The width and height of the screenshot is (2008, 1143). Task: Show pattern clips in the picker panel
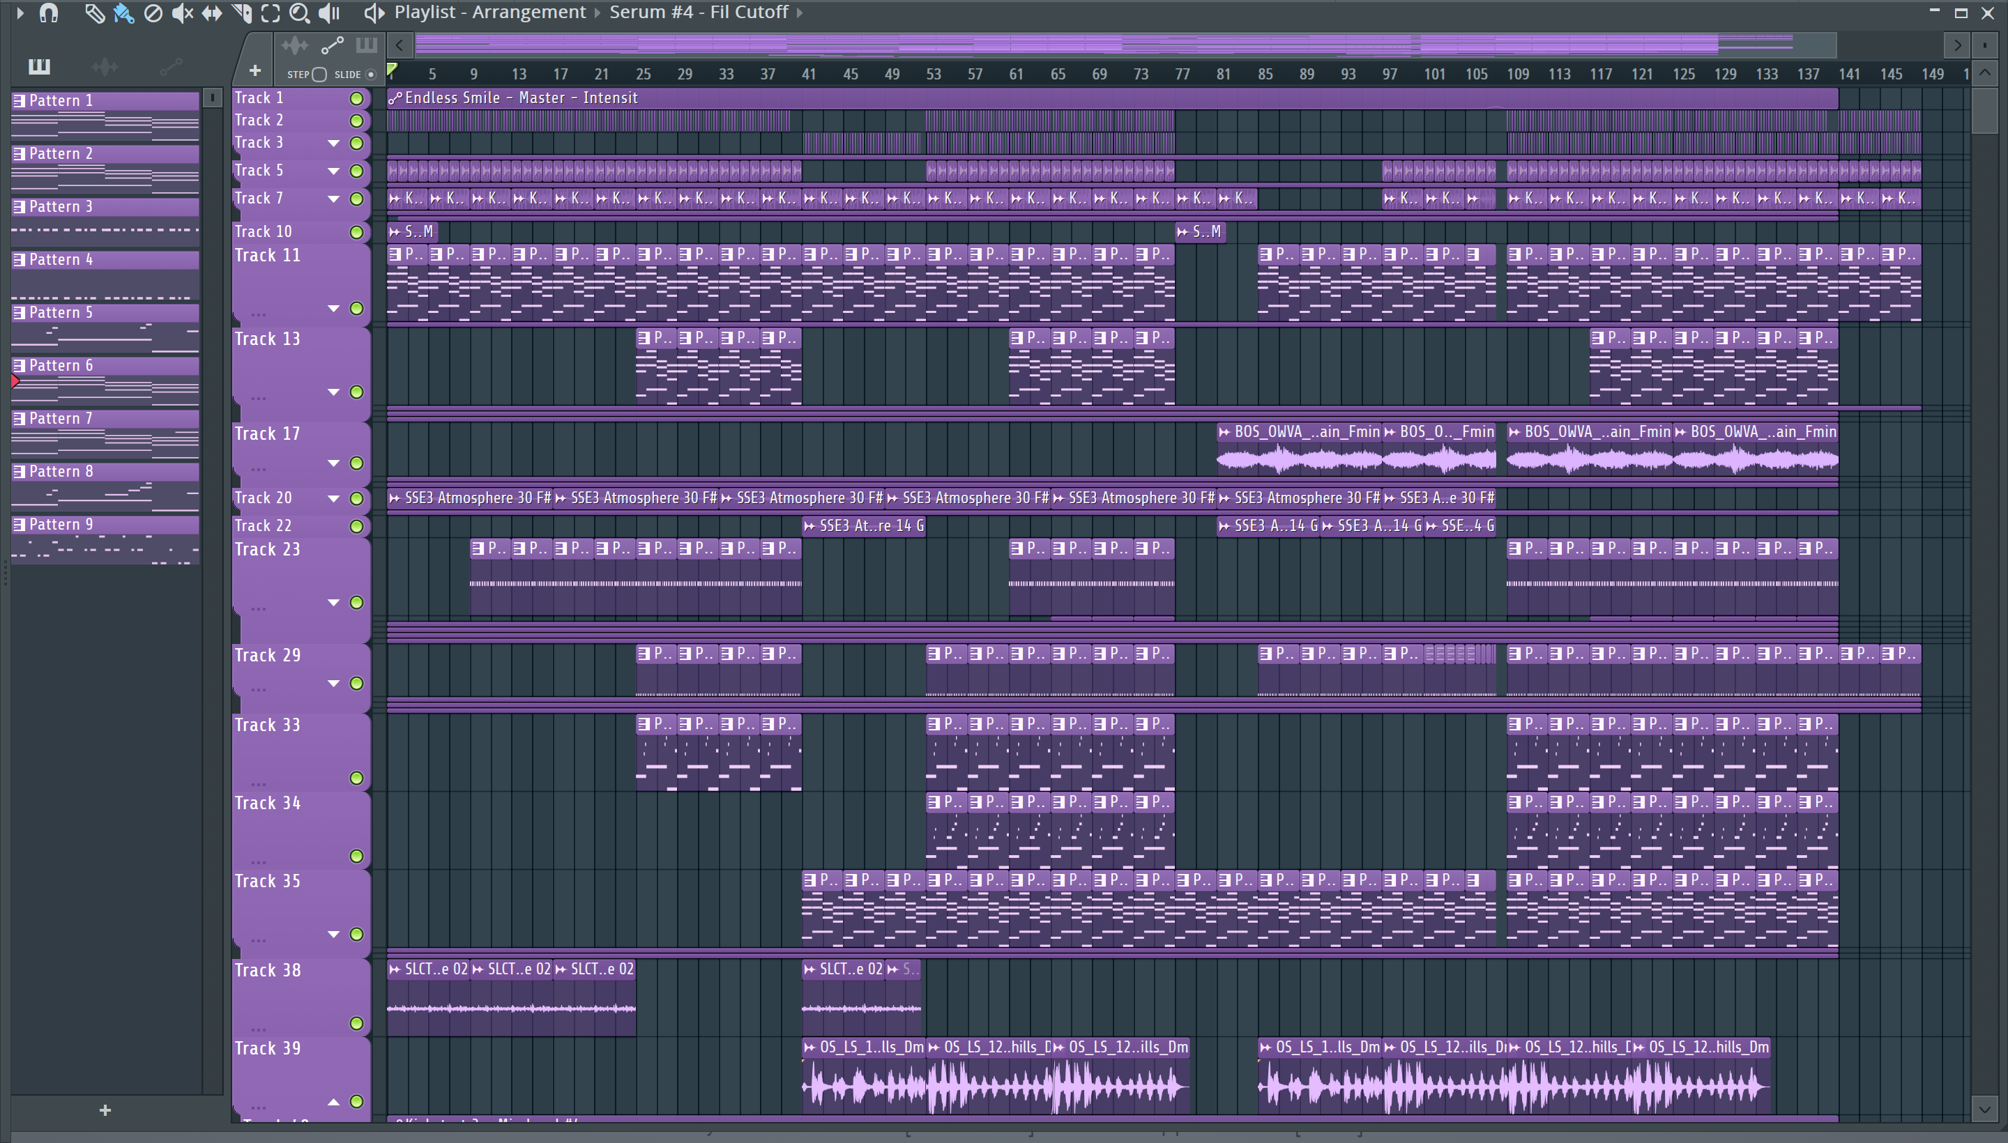click(39, 67)
